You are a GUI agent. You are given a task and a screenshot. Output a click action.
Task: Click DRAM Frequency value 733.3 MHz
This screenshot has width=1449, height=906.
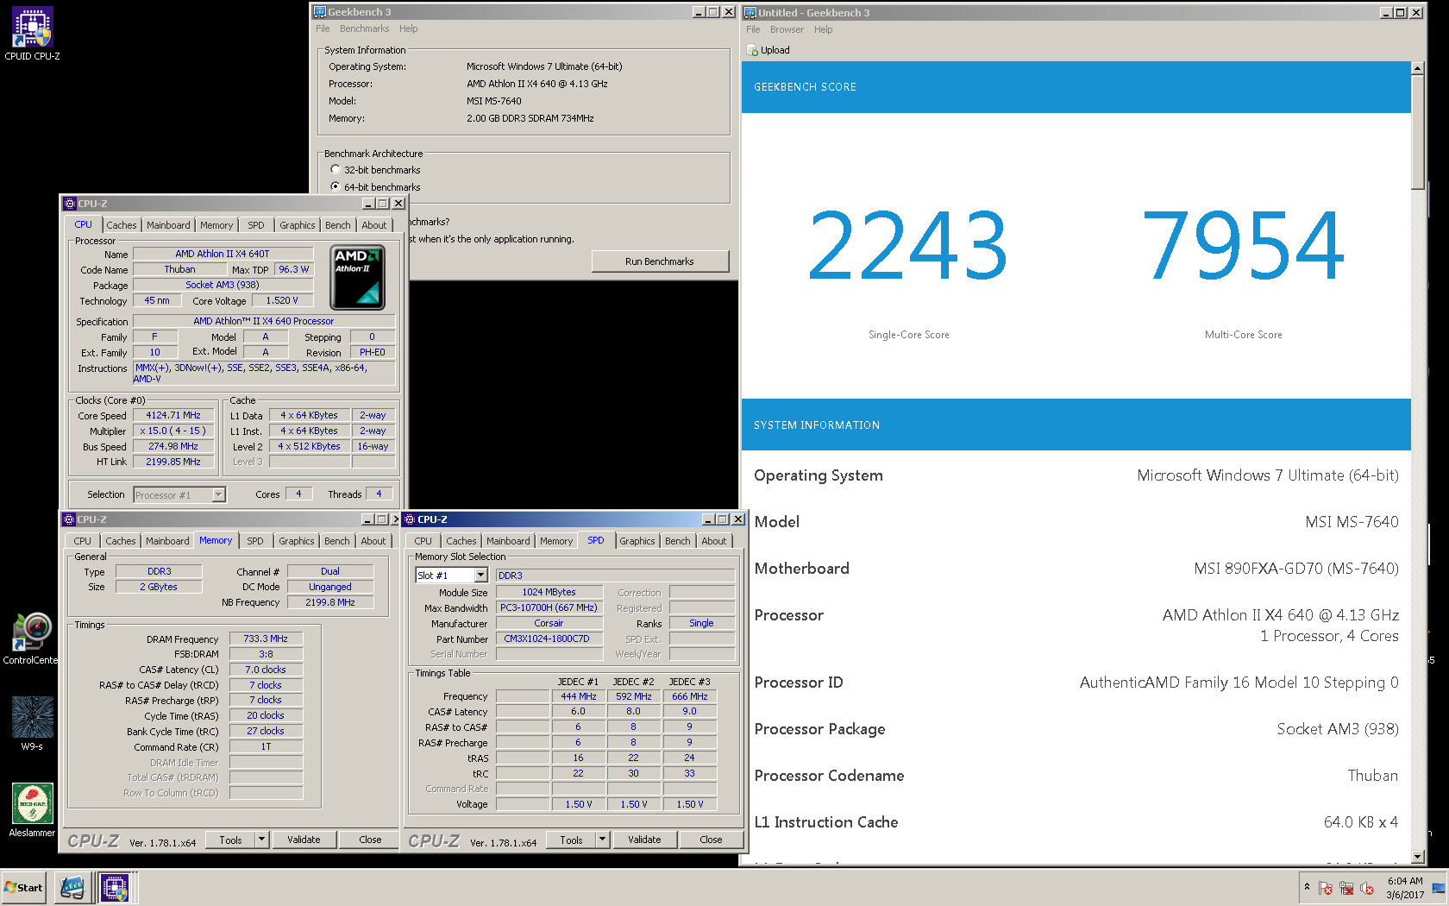pyautogui.click(x=266, y=639)
